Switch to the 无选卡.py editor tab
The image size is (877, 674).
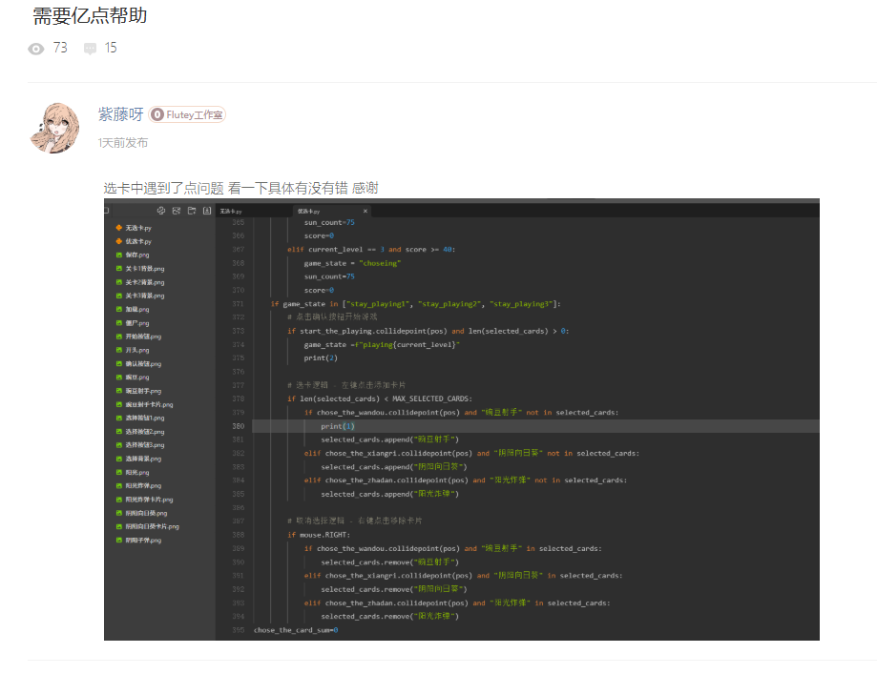click(x=231, y=211)
